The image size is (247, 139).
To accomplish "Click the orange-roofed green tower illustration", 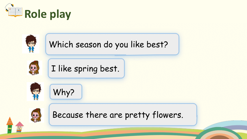I will pyautogui.click(x=9, y=125).
